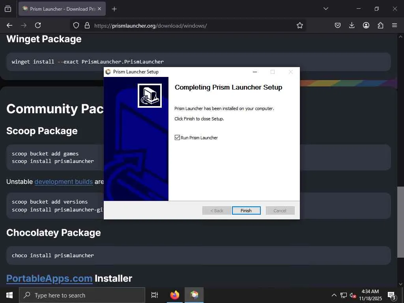
Task: Minimize the Firefox window
Action: [x=358, y=9]
